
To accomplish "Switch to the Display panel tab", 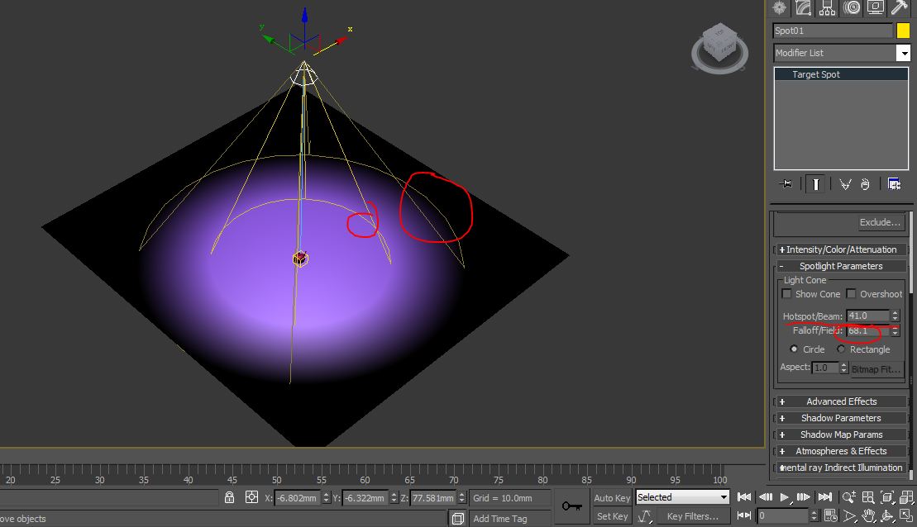I will (x=874, y=8).
